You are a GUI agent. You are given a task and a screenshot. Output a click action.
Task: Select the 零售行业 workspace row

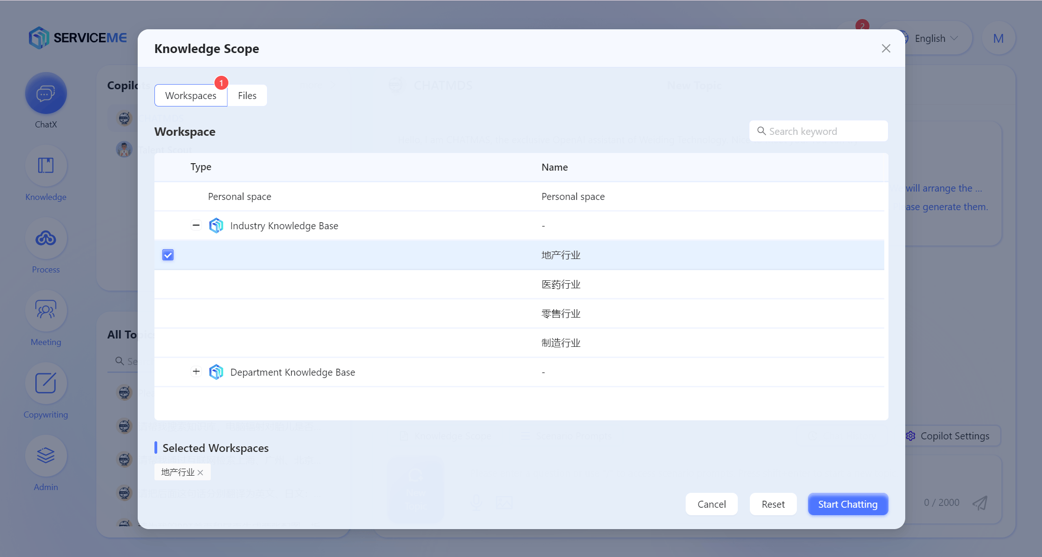coord(561,314)
